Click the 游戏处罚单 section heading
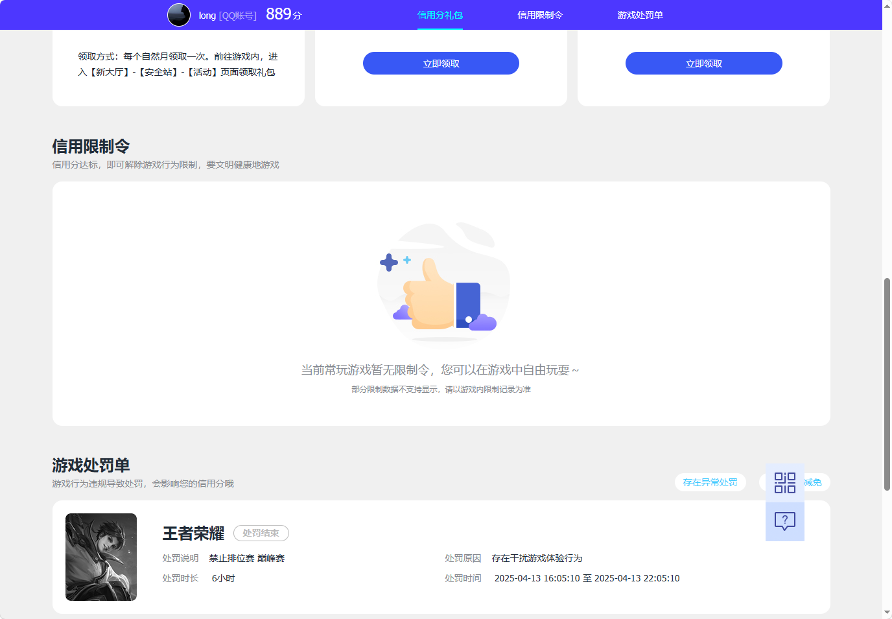Viewport: 892px width, 619px height. (x=91, y=465)
